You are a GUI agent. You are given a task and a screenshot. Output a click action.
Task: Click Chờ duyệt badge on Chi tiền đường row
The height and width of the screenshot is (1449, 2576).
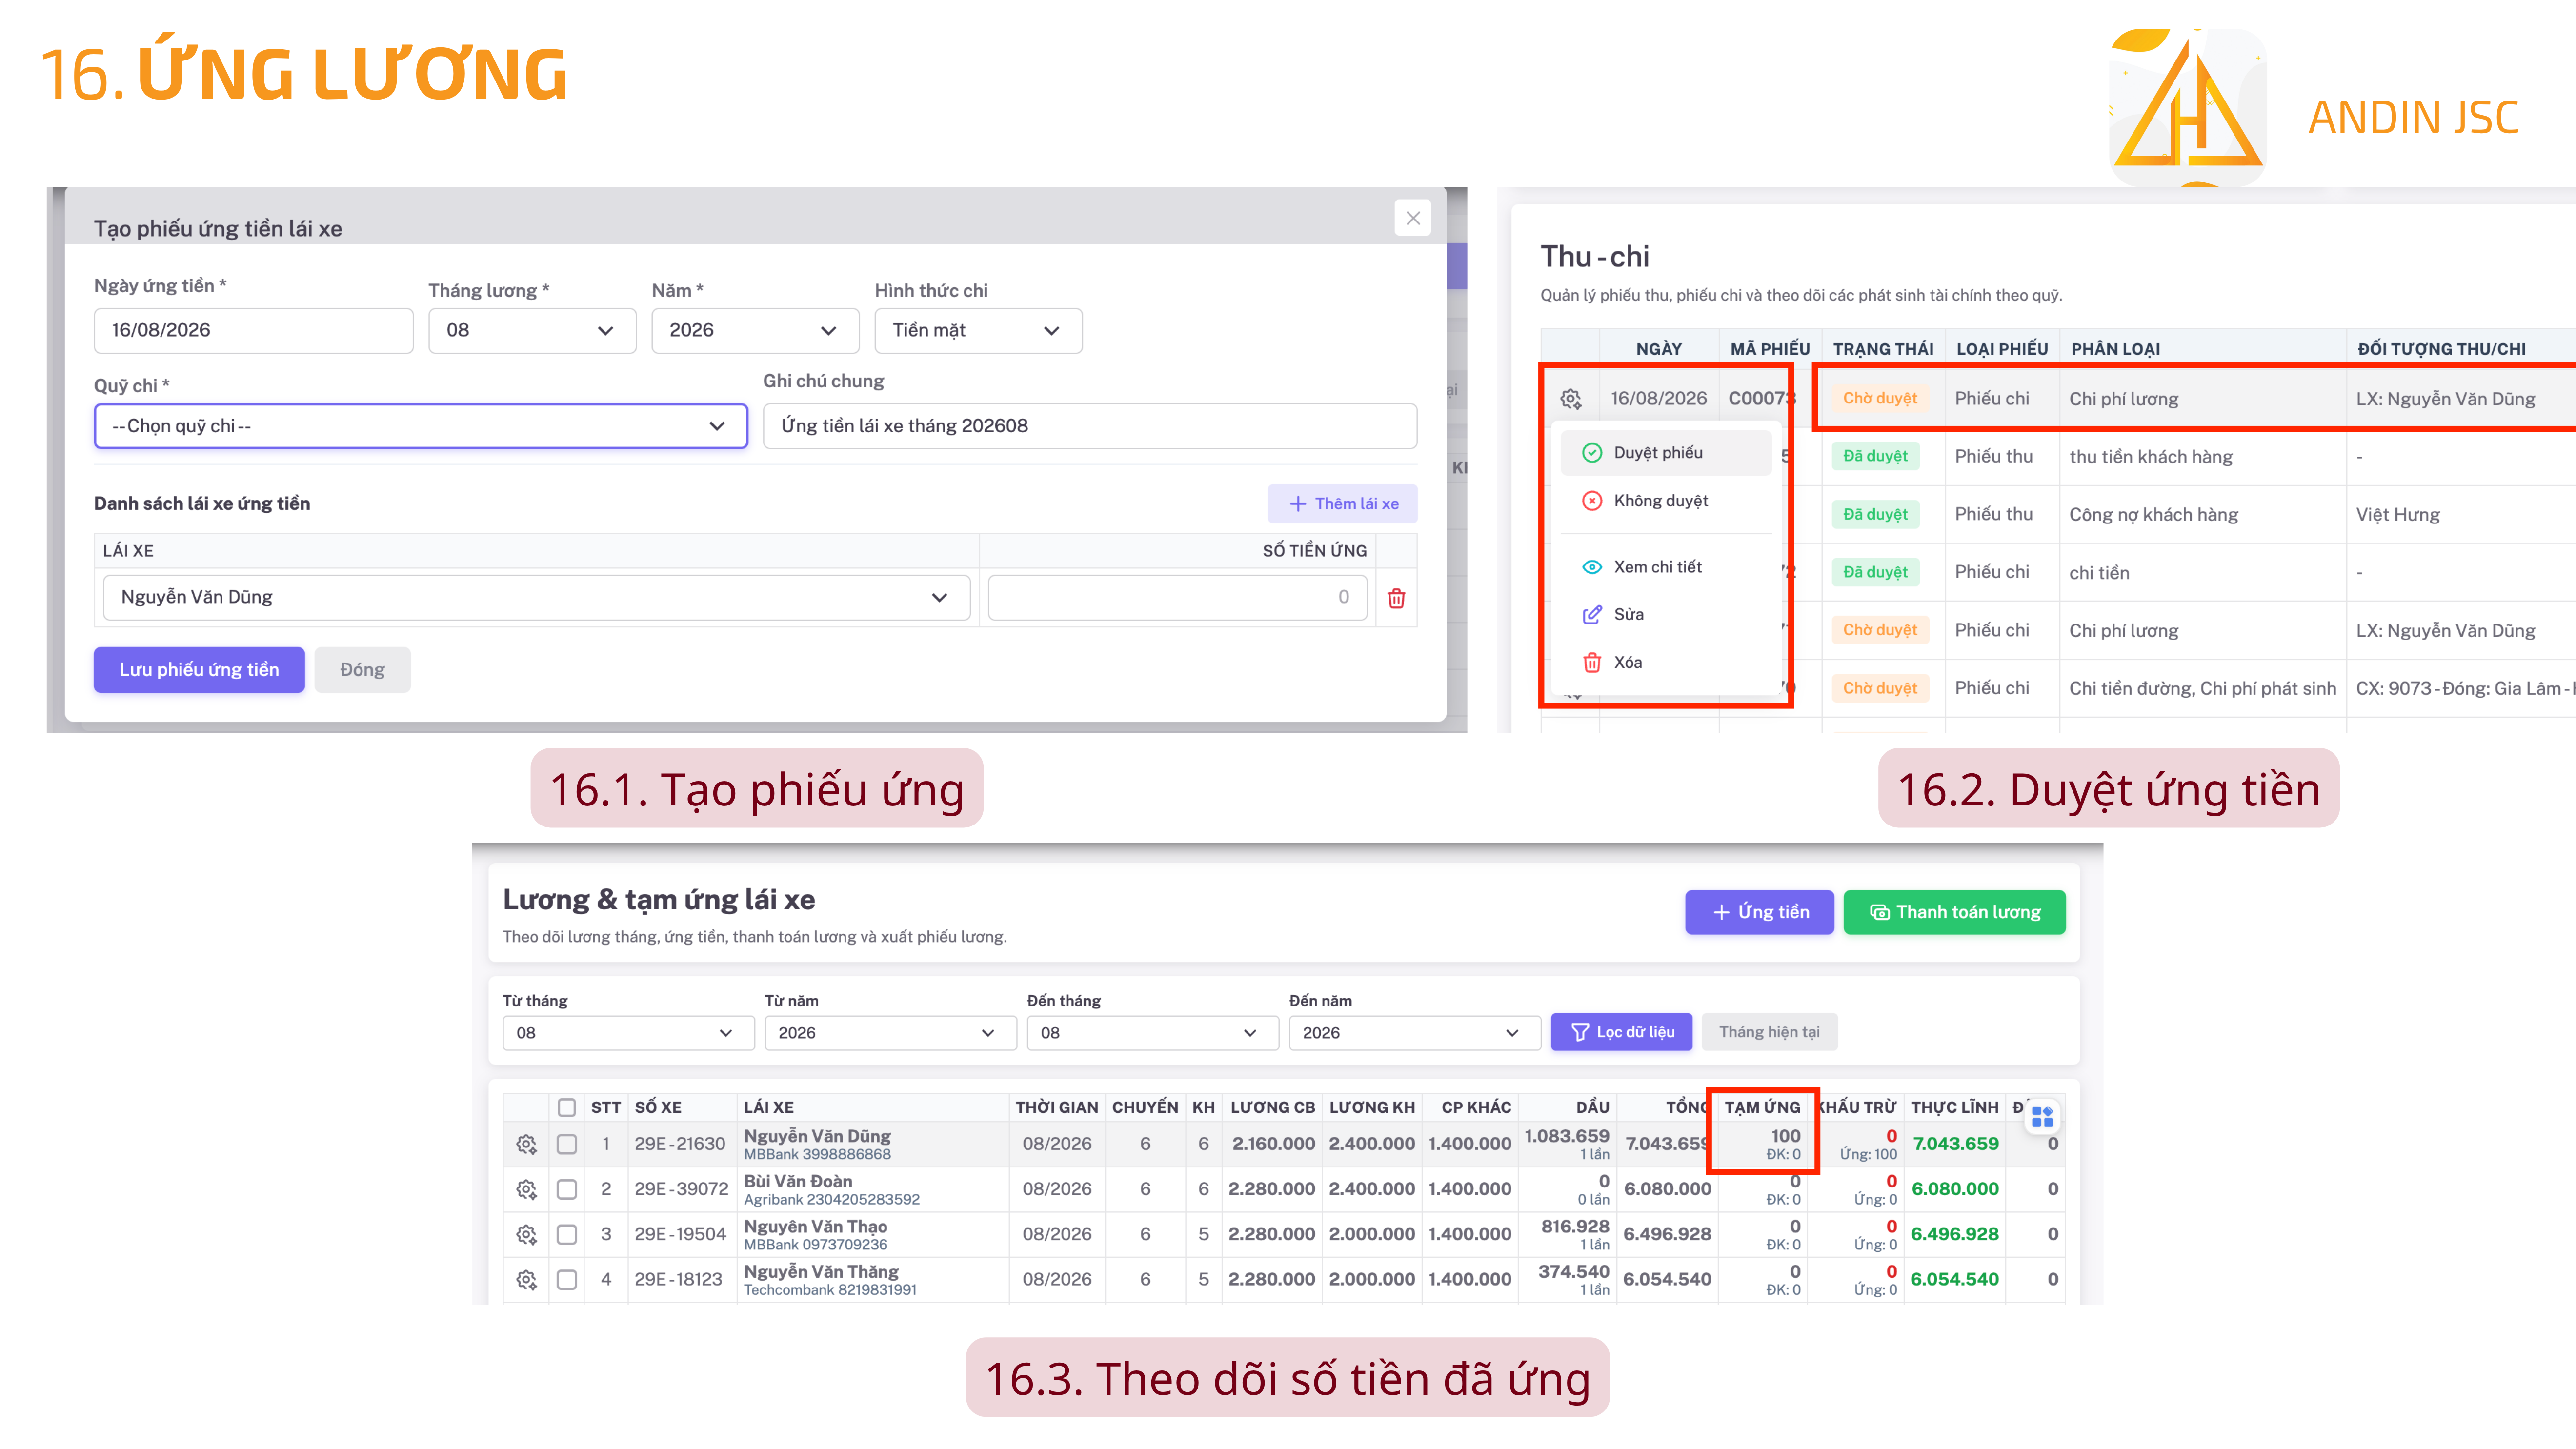point(1879,689)
